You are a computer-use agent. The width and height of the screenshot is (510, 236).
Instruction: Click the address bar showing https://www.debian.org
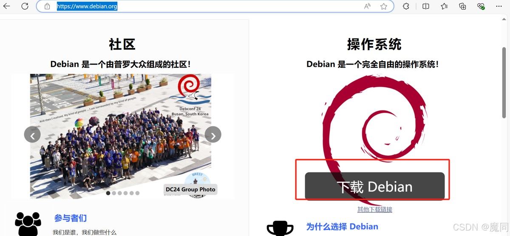coord(215,6)
